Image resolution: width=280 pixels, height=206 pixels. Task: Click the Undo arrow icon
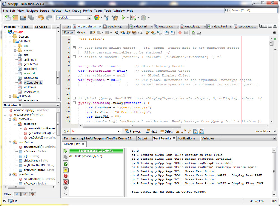pos(41,18)
